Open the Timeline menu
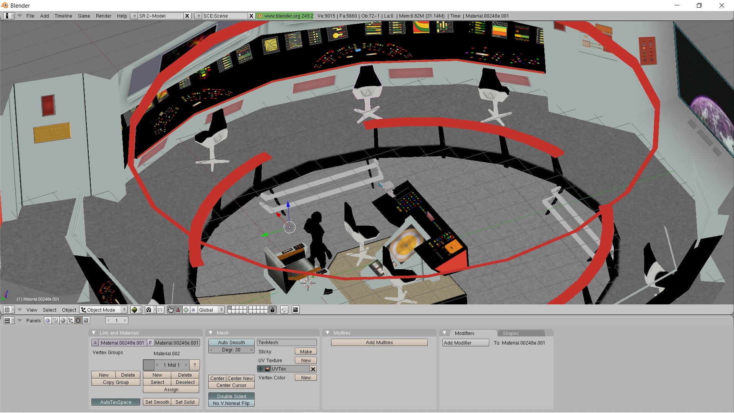 click(x=63, y=16)
